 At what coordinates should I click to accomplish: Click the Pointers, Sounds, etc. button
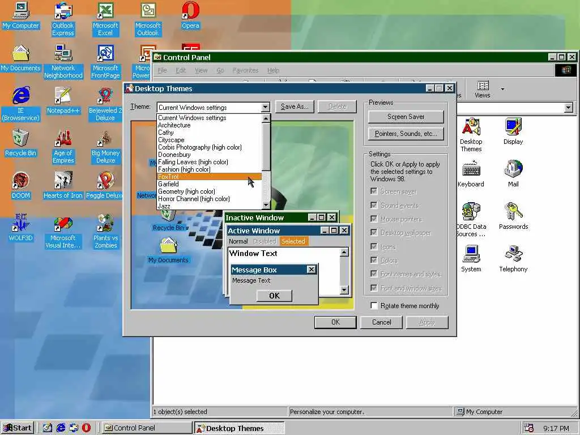coord(406,134)
